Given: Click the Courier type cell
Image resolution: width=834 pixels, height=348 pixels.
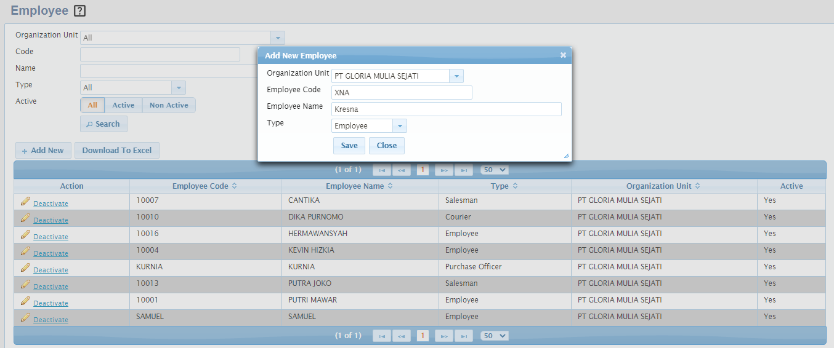Looking at the screenshot, I should tap(504, 217).
